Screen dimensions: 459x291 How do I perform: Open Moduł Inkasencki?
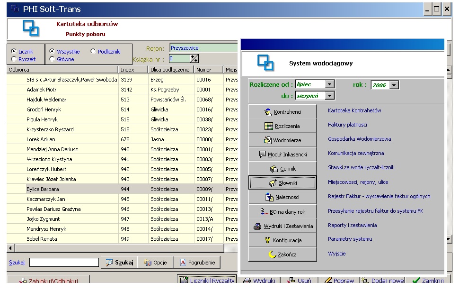[x=282, y=155]
